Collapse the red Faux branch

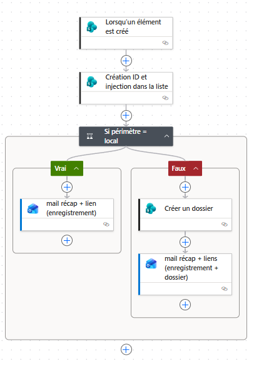(196, 168)
